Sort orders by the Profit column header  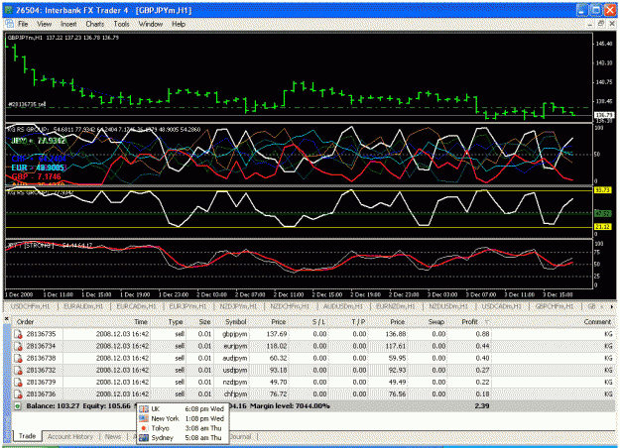pos(470,321)
